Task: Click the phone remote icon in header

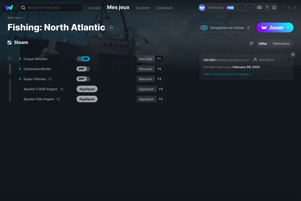Action: click(241, 8)
